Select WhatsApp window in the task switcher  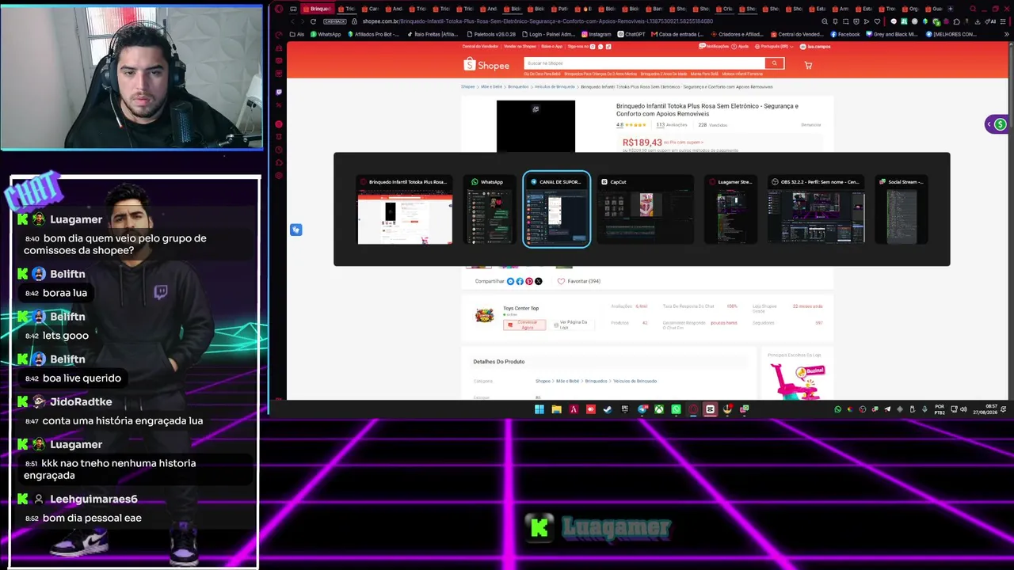pos(489,210)
